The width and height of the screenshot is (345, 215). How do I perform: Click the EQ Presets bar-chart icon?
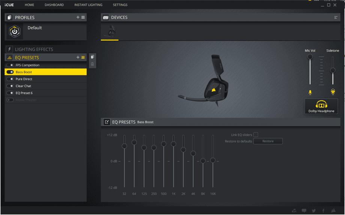point(9,58)
